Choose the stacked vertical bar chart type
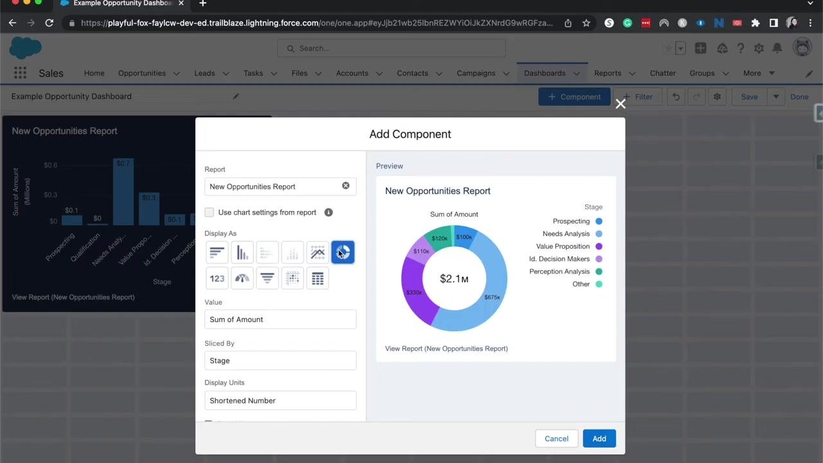Screen dimensions: 823x463 pos(293,253)
